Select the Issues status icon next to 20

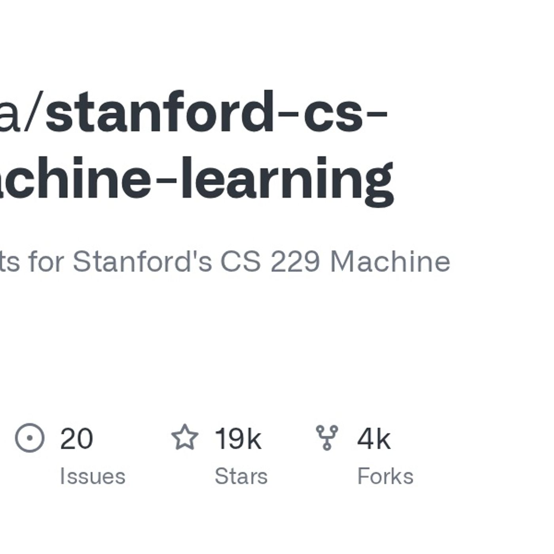click(30, 438)
